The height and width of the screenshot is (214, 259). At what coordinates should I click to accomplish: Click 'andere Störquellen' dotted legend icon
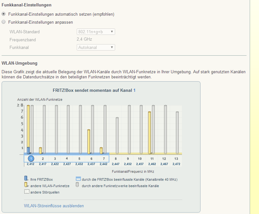pyautogui.click(x=27, y=192)
